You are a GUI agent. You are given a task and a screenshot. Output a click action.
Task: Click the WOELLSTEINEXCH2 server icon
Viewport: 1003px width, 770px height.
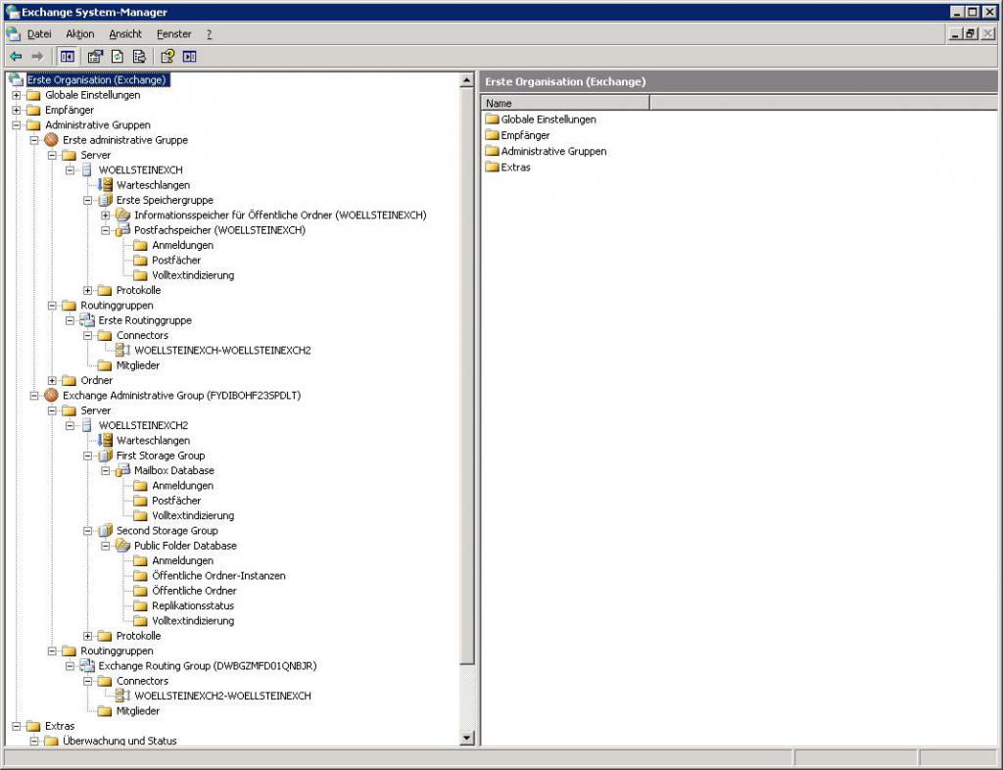[87, 425]
